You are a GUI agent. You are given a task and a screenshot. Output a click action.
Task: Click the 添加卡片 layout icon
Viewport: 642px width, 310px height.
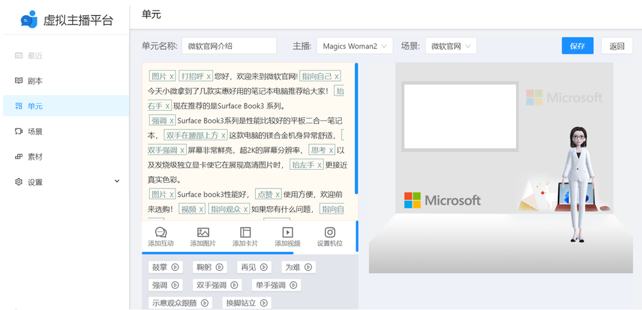[245, 232]
